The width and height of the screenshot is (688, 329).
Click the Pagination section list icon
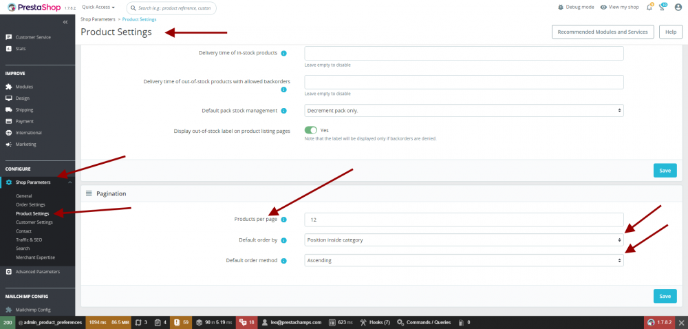89,193
